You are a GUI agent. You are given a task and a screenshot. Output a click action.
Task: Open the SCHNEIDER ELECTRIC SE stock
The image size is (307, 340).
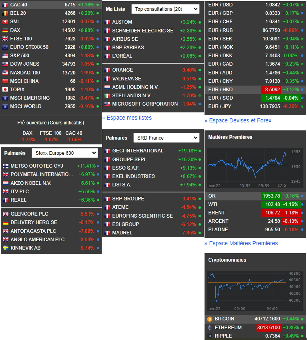pyautogui.click(x=143, y=31)
